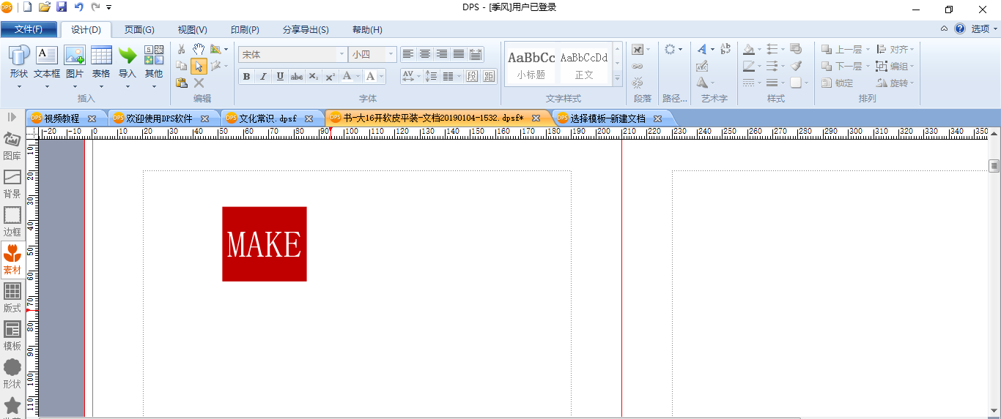Switch to the 文化常识.dpsf document tab
This screenshot has height=419, width=1001.
(268, 118)
